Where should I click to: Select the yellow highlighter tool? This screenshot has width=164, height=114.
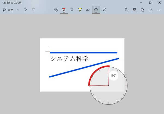click(x=80, y=10)
